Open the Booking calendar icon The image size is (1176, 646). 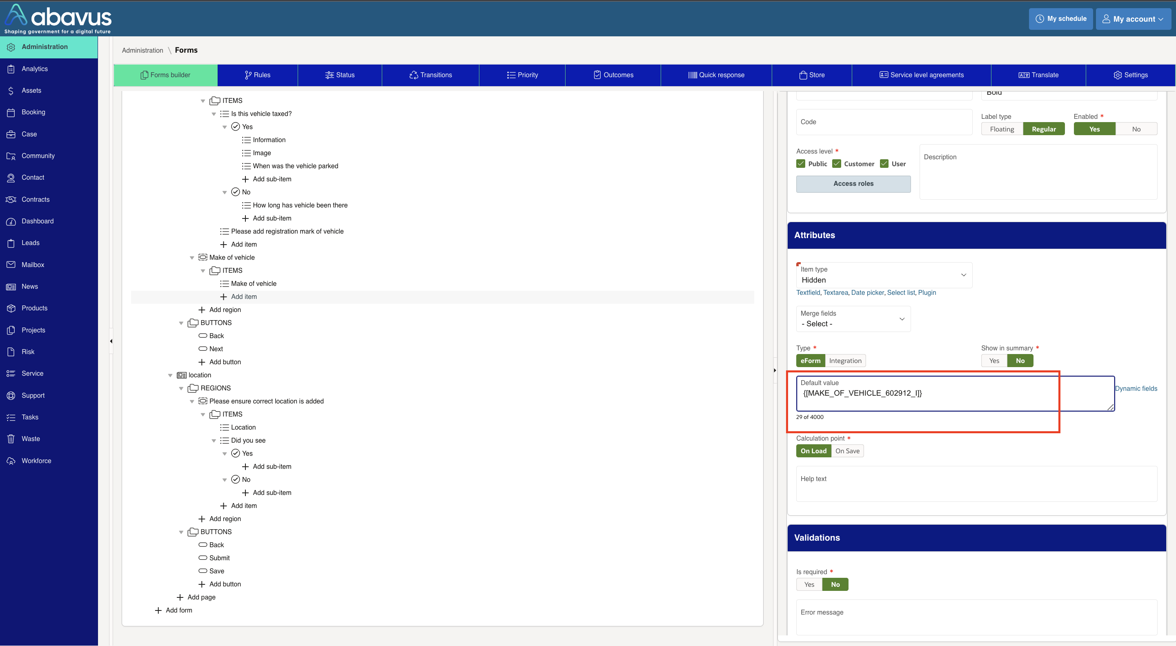pyautogui.click(x=11, y=112)
